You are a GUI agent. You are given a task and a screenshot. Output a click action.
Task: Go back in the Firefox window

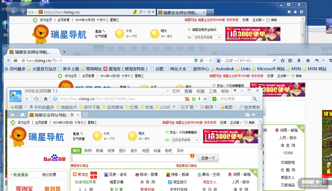tap(9, 60)
